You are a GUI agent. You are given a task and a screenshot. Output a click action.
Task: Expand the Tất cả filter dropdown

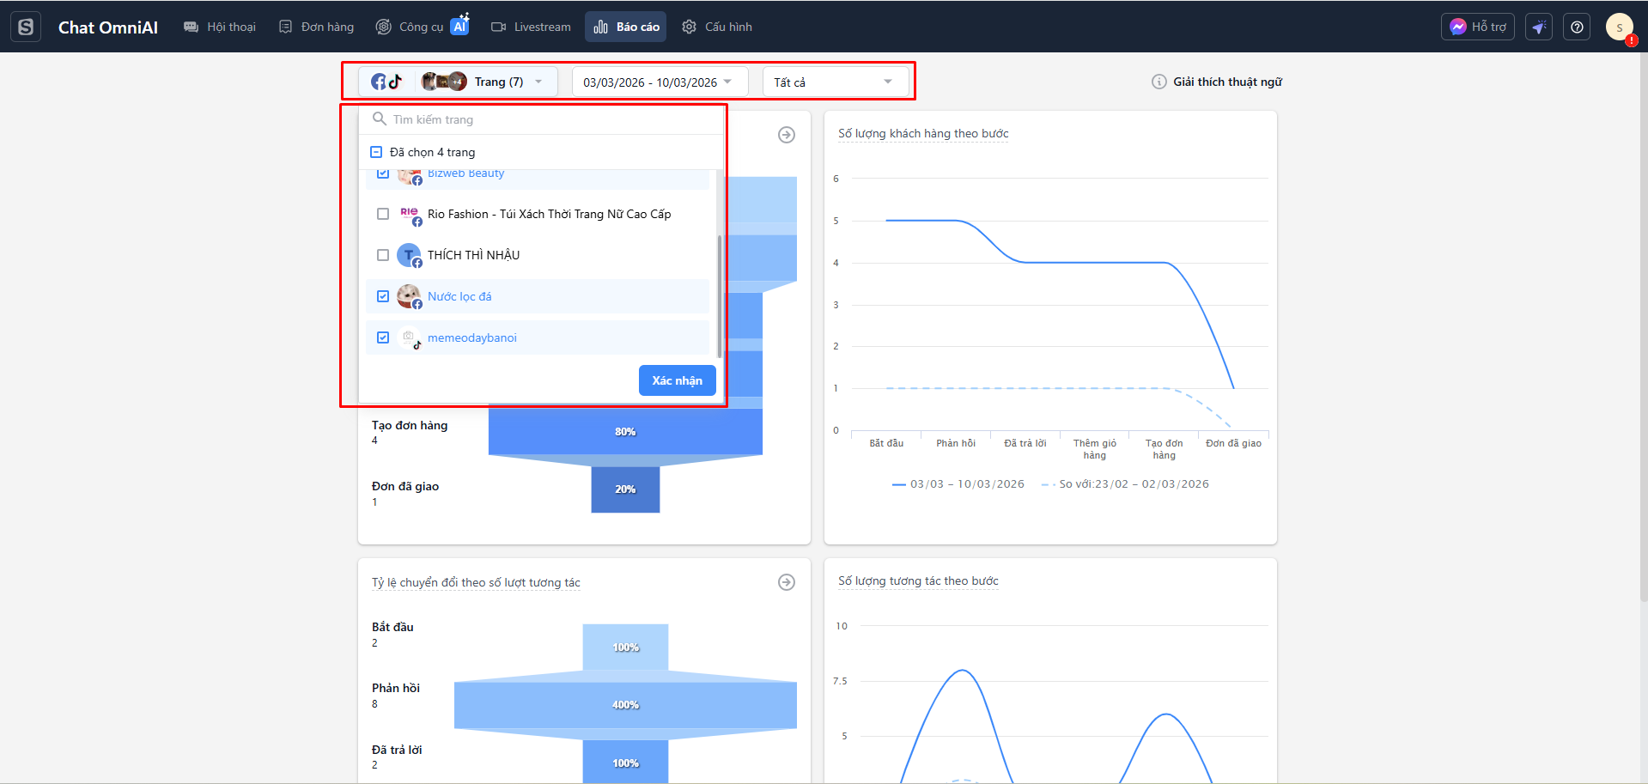[834, 82]
